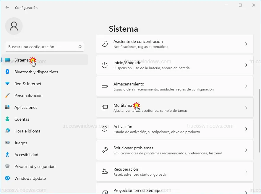Click the back arrow in Configuración

(7, 7)
